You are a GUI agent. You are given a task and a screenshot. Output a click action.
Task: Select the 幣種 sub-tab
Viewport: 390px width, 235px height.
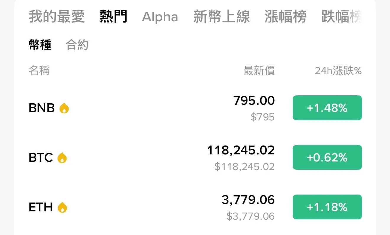click(x=40, y=45)
